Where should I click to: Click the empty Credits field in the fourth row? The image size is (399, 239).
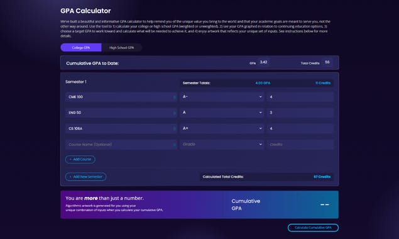[300, 144]
